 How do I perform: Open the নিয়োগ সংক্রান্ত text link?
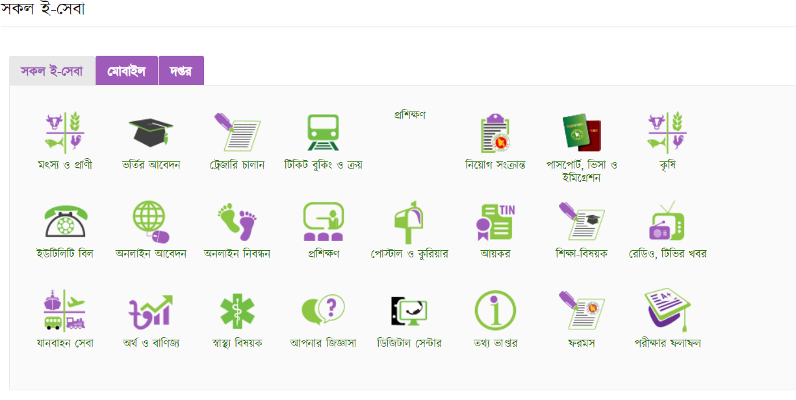point(495,165)
